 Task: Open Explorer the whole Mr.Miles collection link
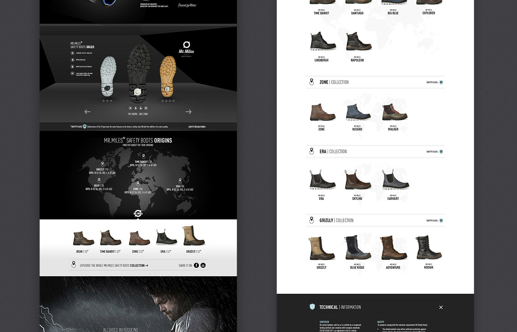point(114,266)
